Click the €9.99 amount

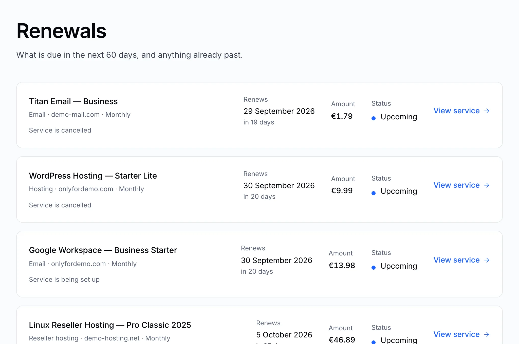coord(342,190)
